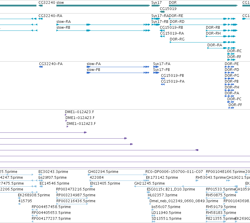The image size is (250, 223).
Task: Open the RP003216436.5prime EST label
Action: [x=76, y=201]
